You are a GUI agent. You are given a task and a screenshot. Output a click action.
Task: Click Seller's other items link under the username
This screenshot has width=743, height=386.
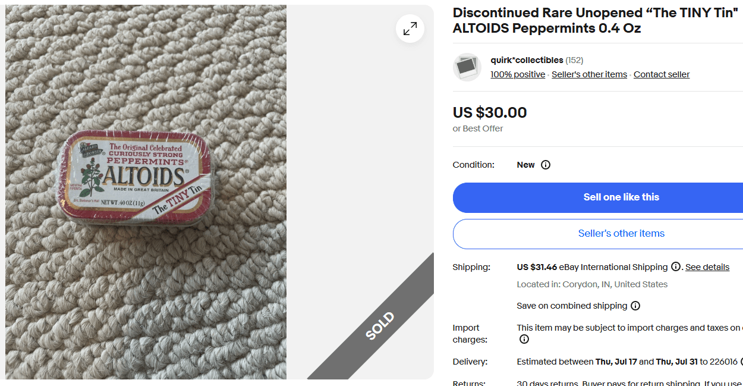589,74
